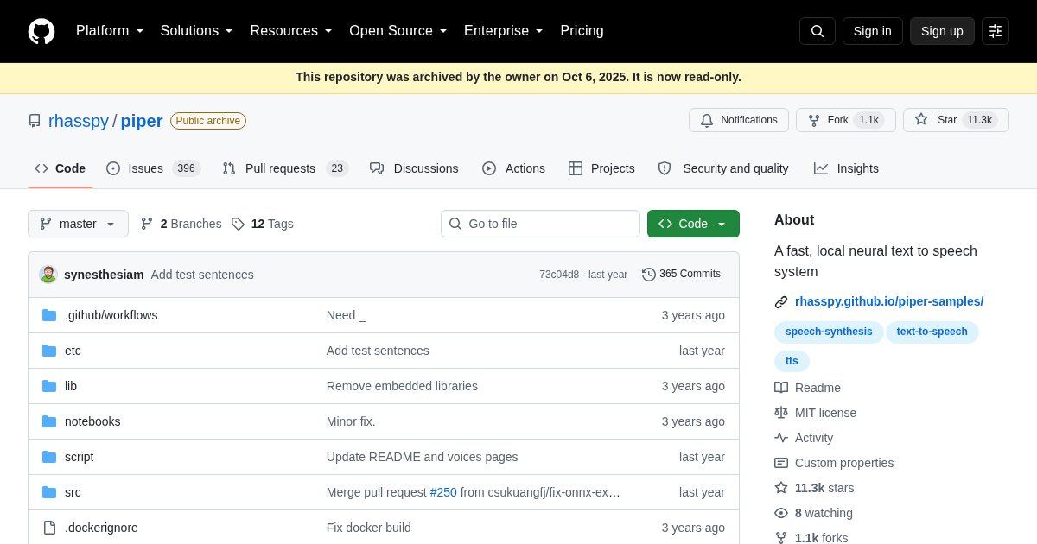This screenshot has width=1037, height=544.
Task: Fork the piper repository
Action: (x=846, y=120)
